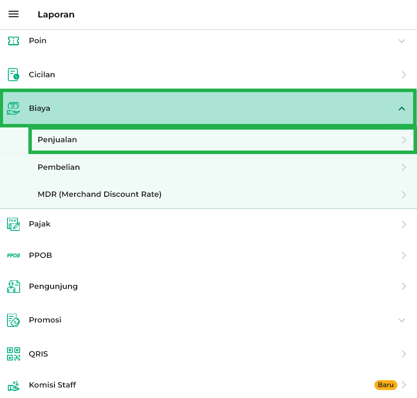The image size is (417, 398).
Task: Click the Komisi Staff icon
Action: coord(14,385)
